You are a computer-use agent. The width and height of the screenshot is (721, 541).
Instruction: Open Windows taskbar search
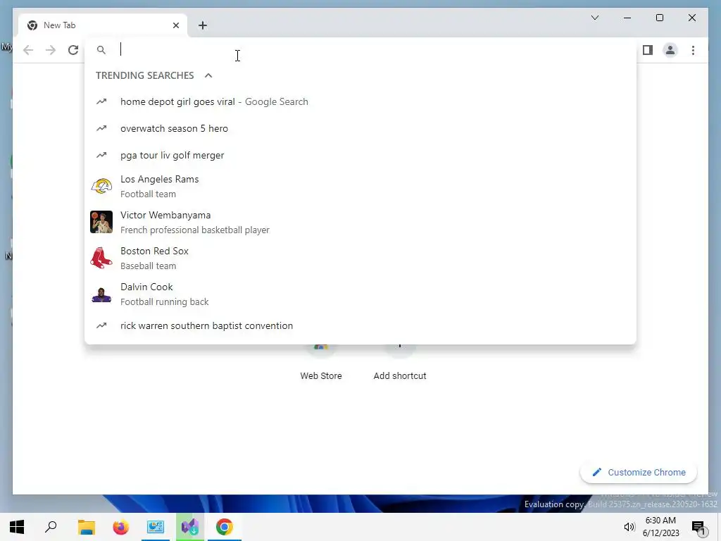pos(51,527)
